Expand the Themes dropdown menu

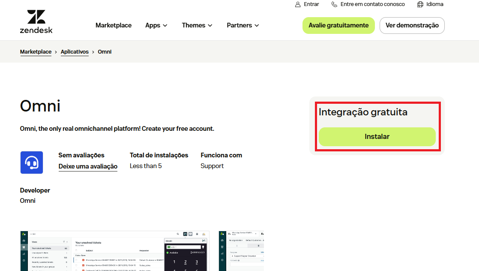tap(197, 25)
